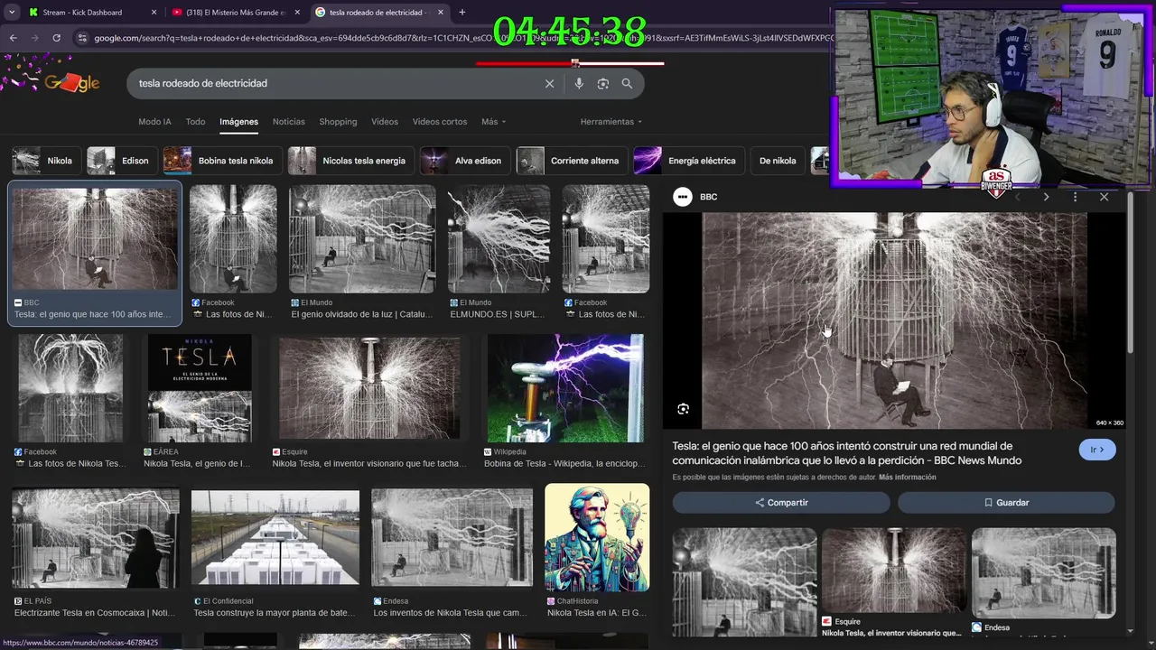This screenshot has height=650, width=1156.
Task: Start voice search with microphone icon
Action: pos(579,83)
